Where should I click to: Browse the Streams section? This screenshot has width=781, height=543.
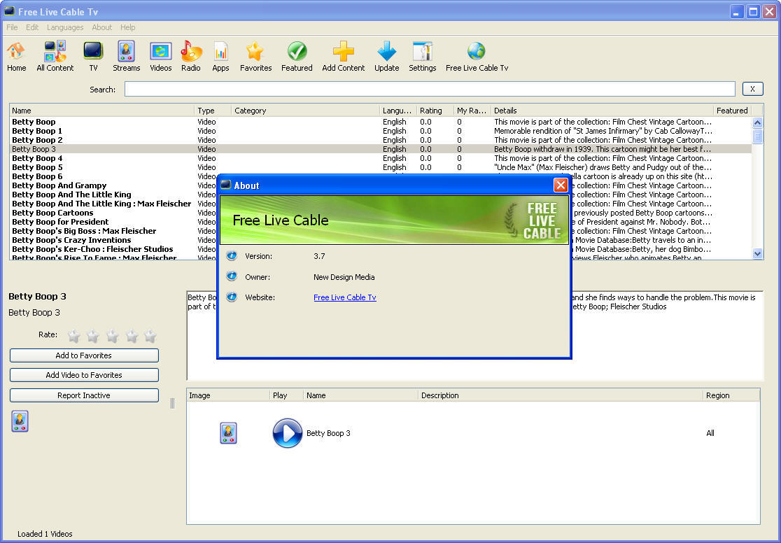pos(126,56)
